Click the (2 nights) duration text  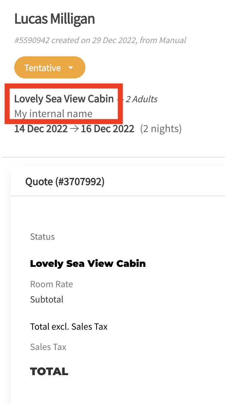pyautogui.click(x=161, y=129)
